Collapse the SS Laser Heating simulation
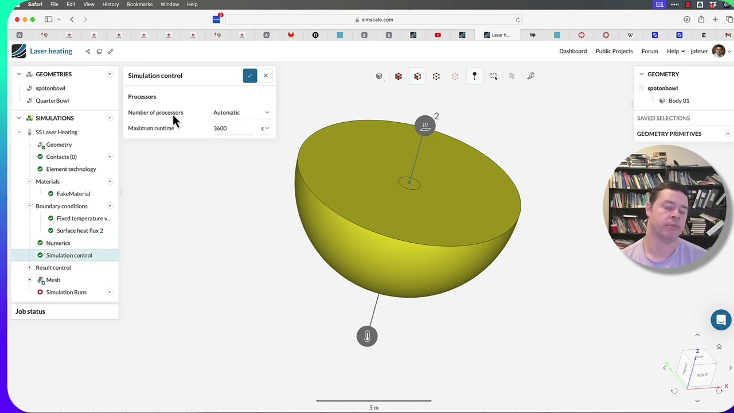734x413 pixels. (19, 132)
